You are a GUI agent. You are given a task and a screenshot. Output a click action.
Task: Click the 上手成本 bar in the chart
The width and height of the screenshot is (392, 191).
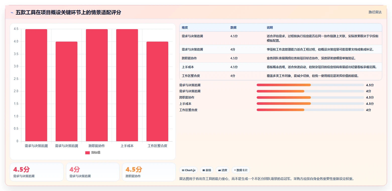(x=127, y=85)
